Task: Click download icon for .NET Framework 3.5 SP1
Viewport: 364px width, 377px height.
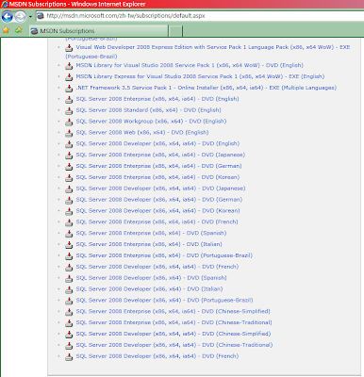Action: click(x=69, y=89)
